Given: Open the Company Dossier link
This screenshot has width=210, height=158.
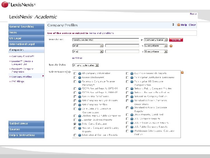Looking at the screenshot, I should (23, 56).
